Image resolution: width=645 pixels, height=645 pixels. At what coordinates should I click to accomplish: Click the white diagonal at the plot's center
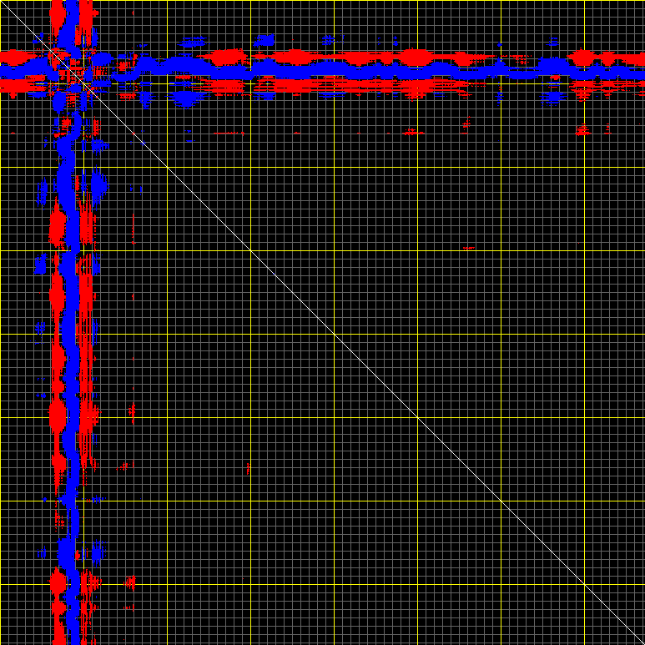(x=322, y=322)
